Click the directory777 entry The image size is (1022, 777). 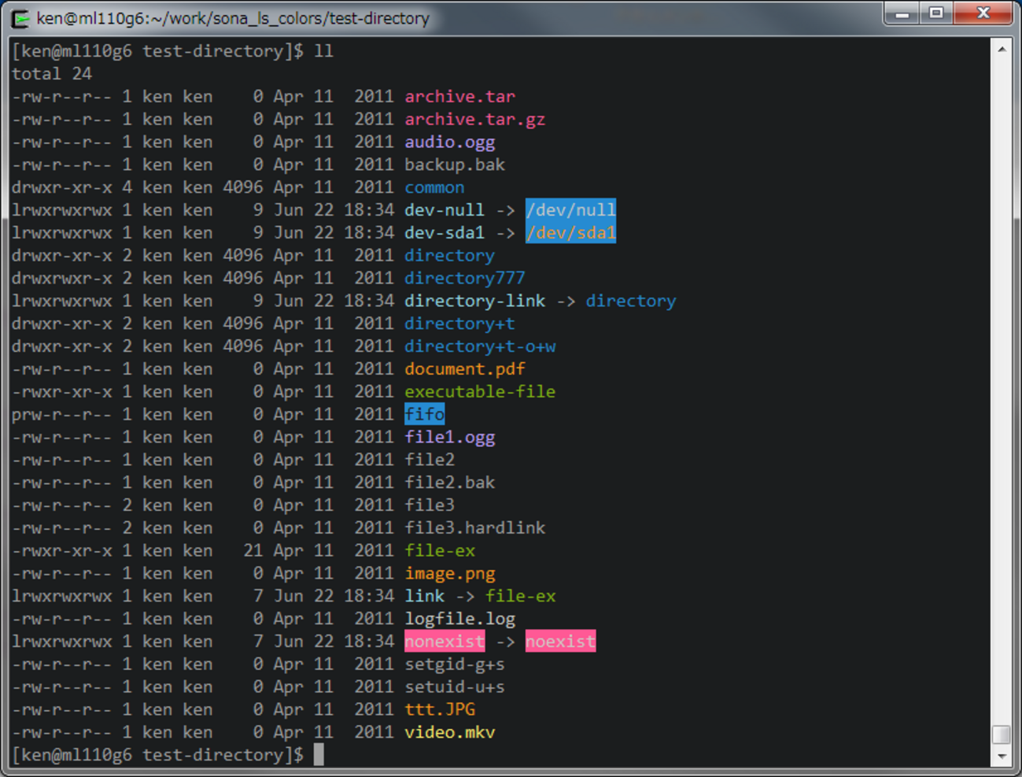point(464,279)
